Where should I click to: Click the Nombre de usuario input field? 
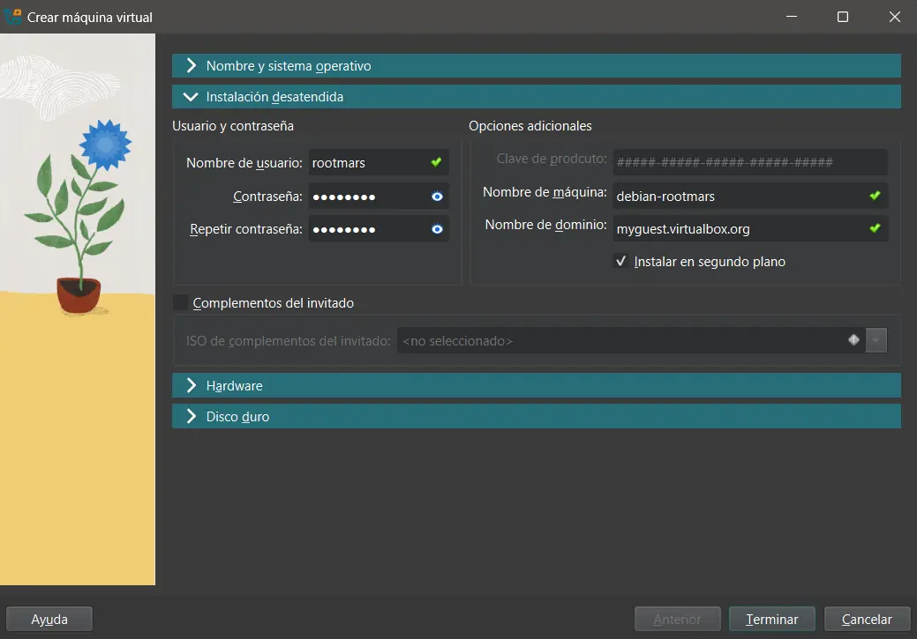pos(366,163)
